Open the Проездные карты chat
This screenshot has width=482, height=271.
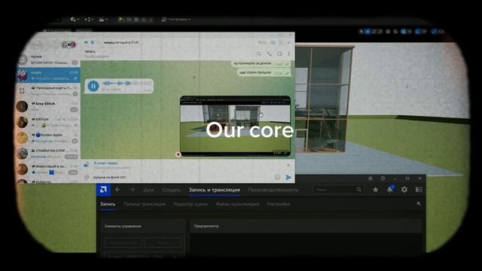point(48,91)
